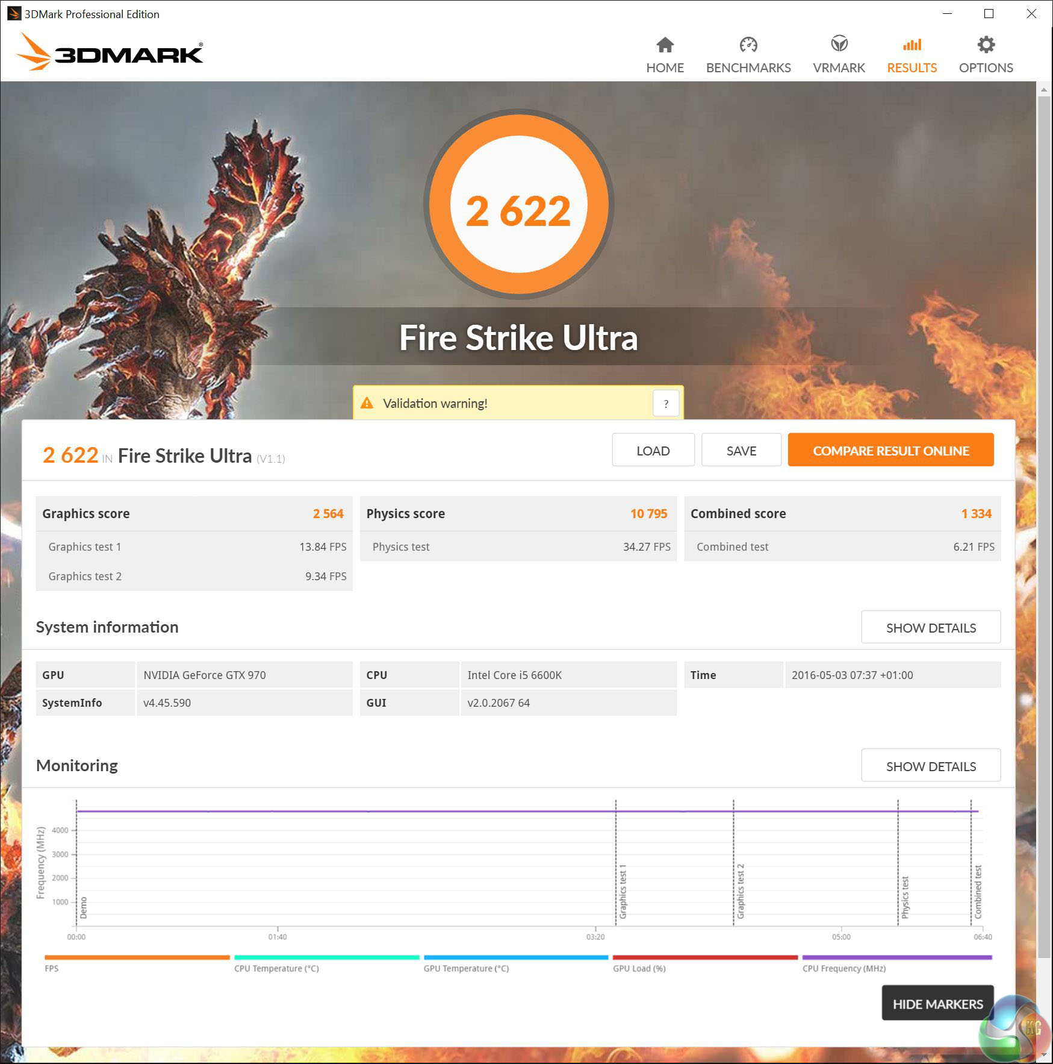Image resolution: width=1053 pixels, height=1064 pixels.
Task: Click the Combined test value 6.21 FPS
Action: pyautogui.click(x=974, y=546)
